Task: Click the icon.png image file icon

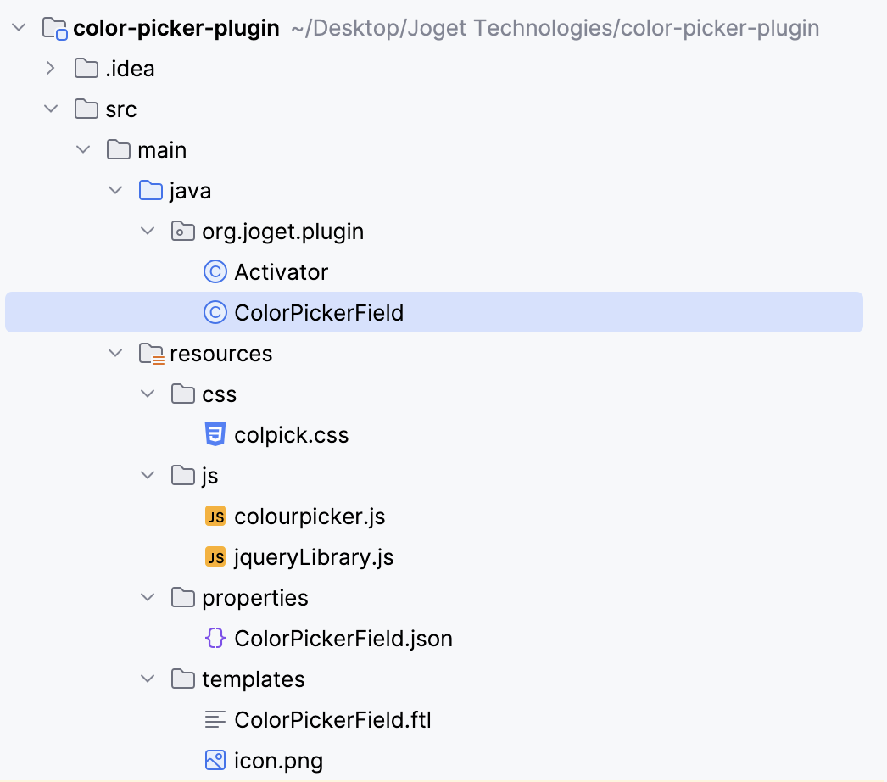Action: click(215, 761)
